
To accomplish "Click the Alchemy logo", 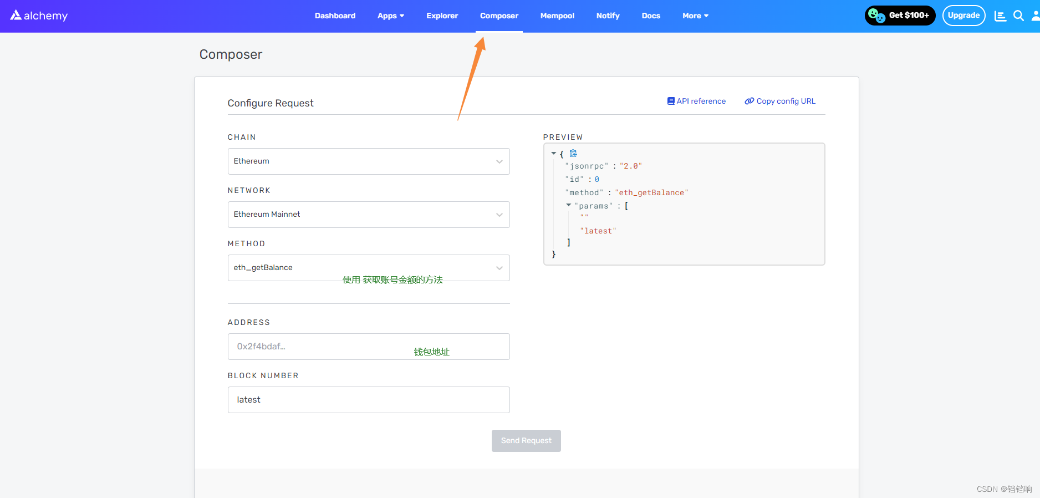I will pyautogui.click(x=39, y=16).
